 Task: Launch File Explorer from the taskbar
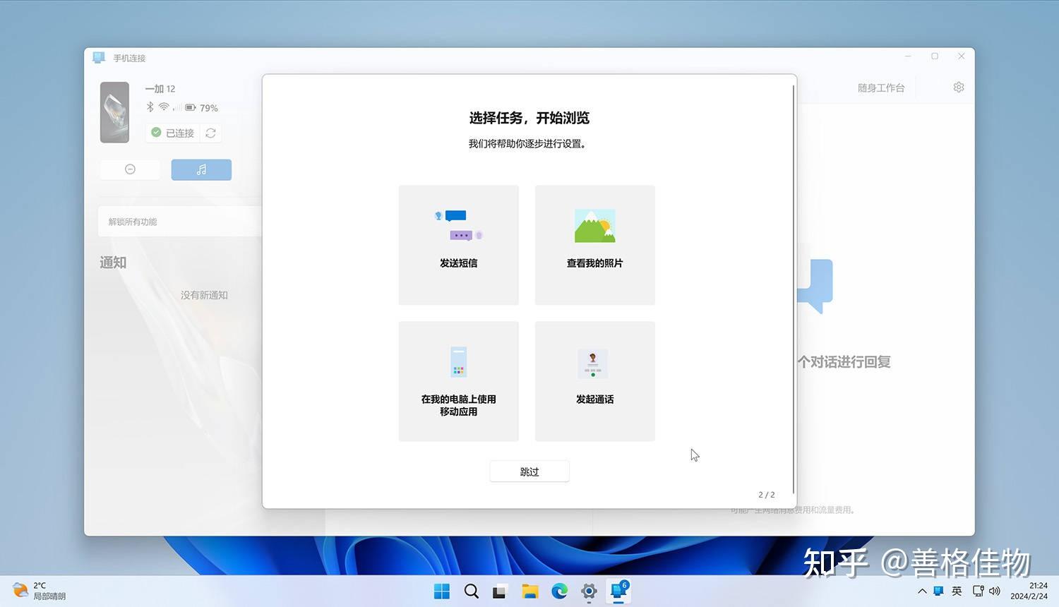[x=530, y=591]
